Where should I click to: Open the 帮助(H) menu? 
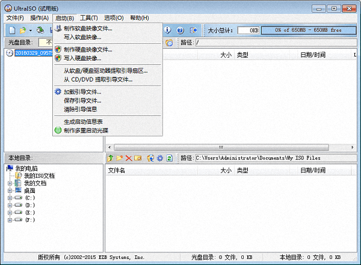140,18
